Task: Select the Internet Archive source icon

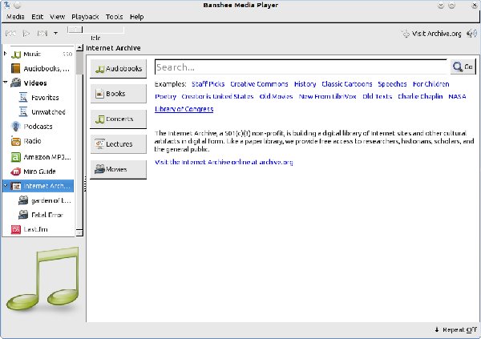Action: [16, 186]
